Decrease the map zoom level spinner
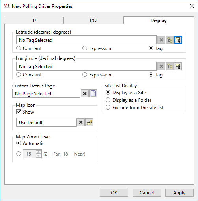Screen dimensions: 198x201 tap(38, 156)
